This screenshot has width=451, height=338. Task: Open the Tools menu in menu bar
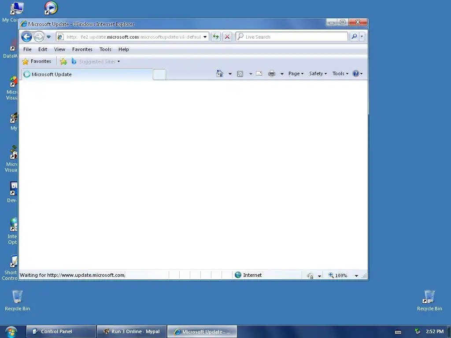(105, 49)
